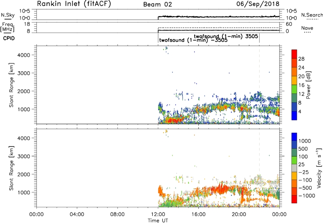Click 'twofsound (1-min) -3505' CPID text
Screen dimensions: 323x223
pyautogui.click(x=193, y=40)
